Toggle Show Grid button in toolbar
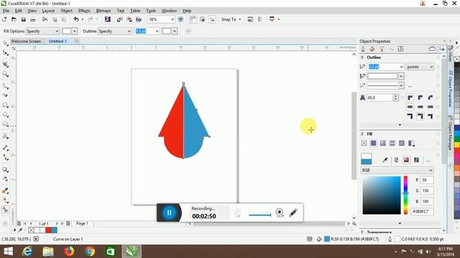The width and height of the screenshot is (460, 258). 203,19
